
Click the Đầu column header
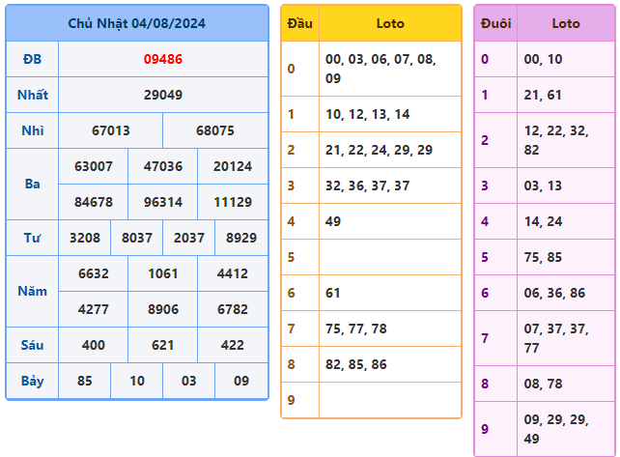pyautogui.click(x=299, y=23)
